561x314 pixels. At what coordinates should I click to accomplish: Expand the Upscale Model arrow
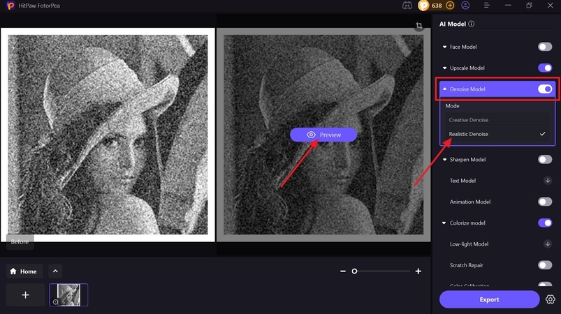coord(444,68)
